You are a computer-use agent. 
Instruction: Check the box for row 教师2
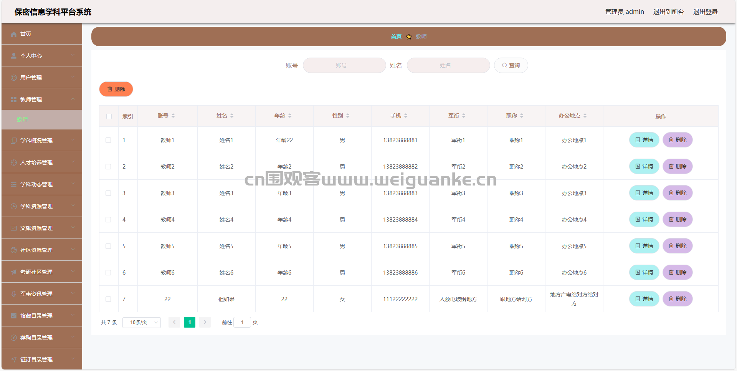tap(108, 167)
